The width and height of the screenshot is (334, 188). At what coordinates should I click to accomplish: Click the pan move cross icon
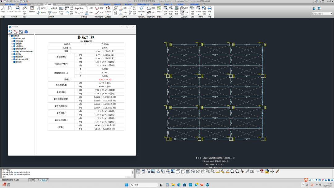[272, 171]
